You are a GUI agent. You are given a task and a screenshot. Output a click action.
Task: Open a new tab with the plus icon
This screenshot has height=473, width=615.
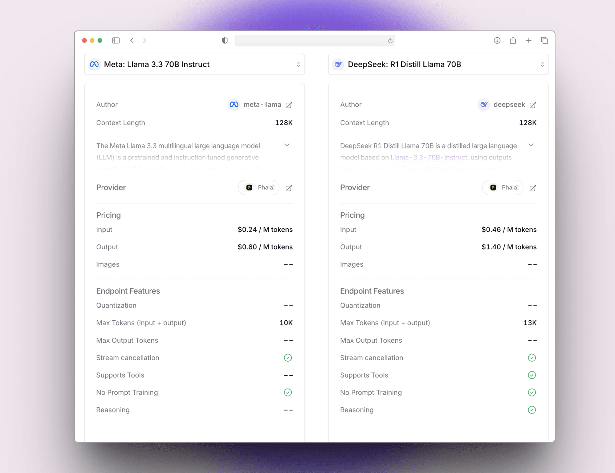pyautogui.click(x=529, y=41)
